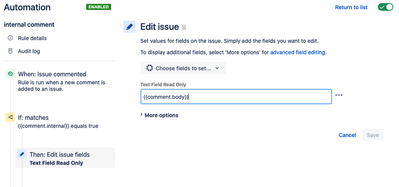Open the three-dot menu beside the text field

coord(339,95)
